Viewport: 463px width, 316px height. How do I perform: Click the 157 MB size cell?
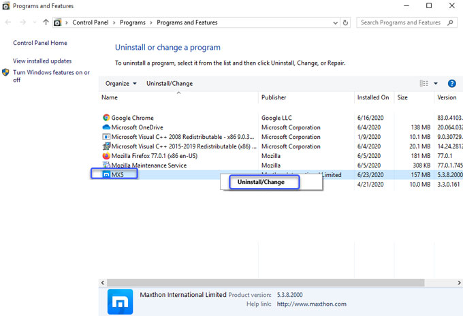coord(421,175)
